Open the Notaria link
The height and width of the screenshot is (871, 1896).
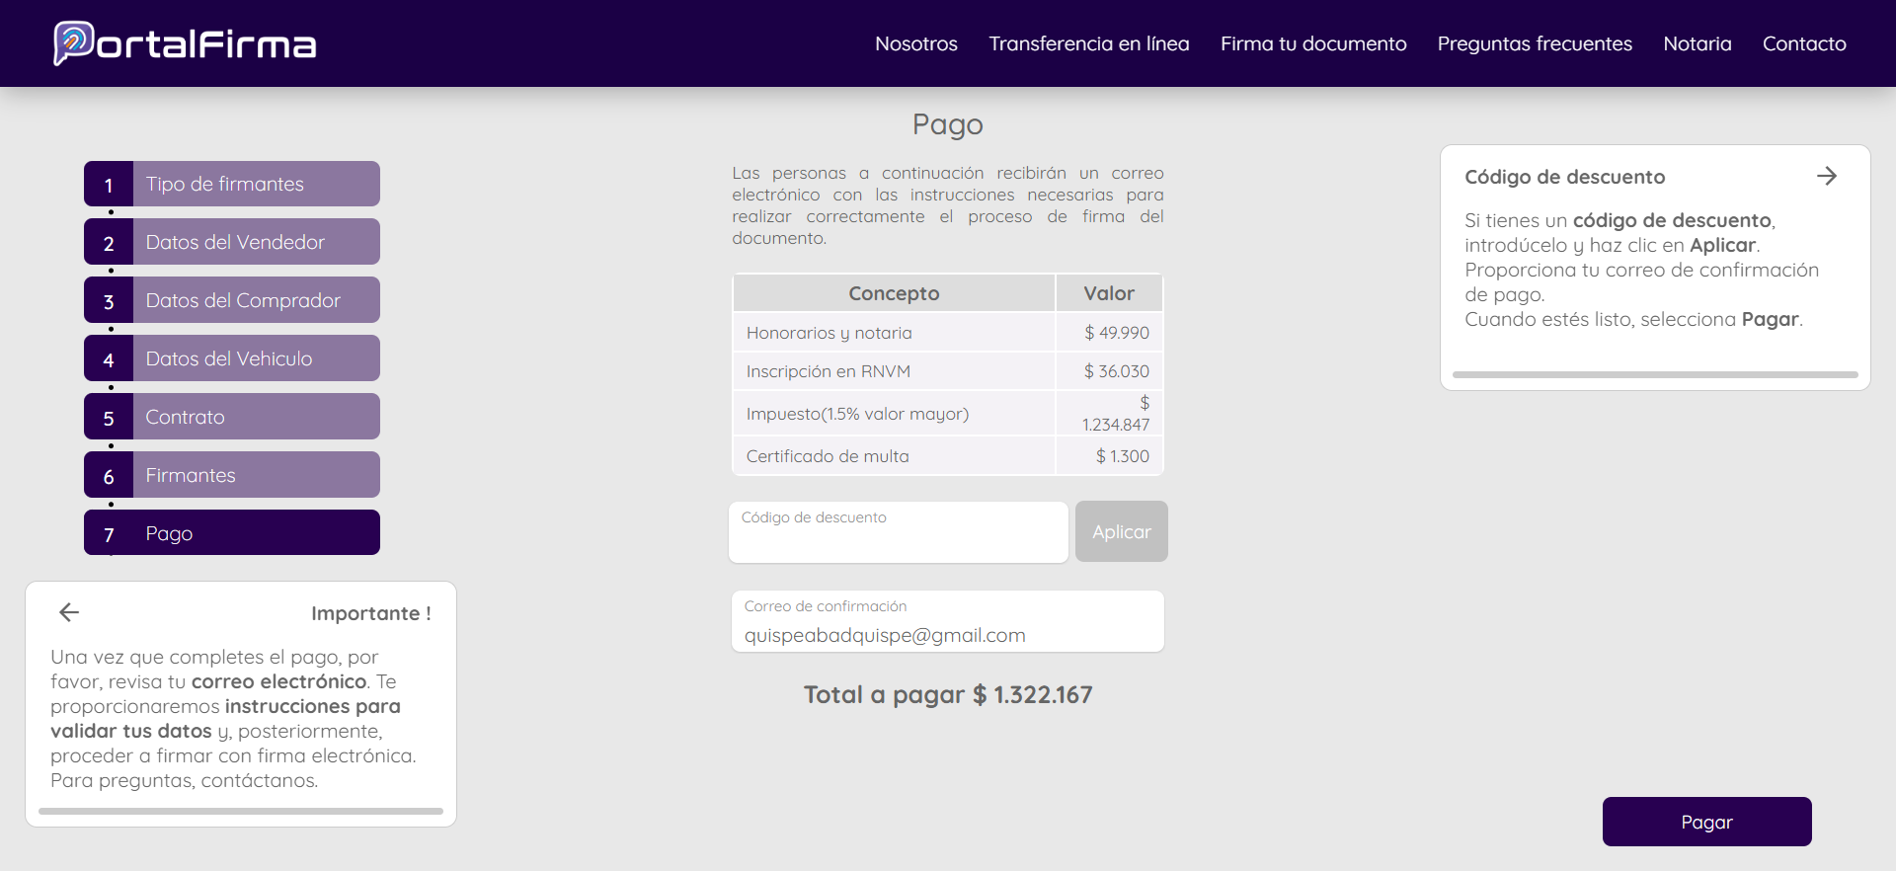tap(1697, 43)
